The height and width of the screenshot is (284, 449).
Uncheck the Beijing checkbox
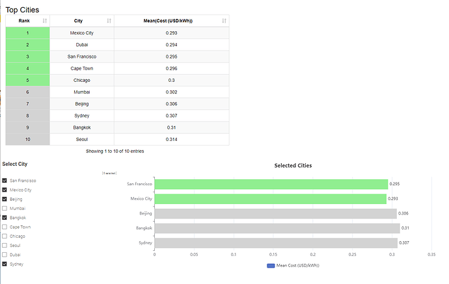coord(5,199)
